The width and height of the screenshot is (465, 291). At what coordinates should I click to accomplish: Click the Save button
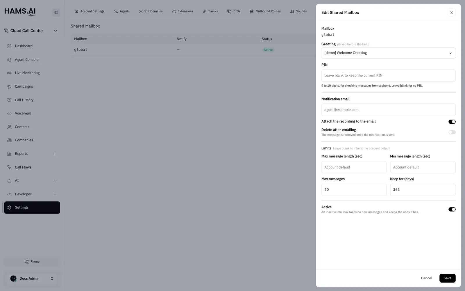[447, 278]
